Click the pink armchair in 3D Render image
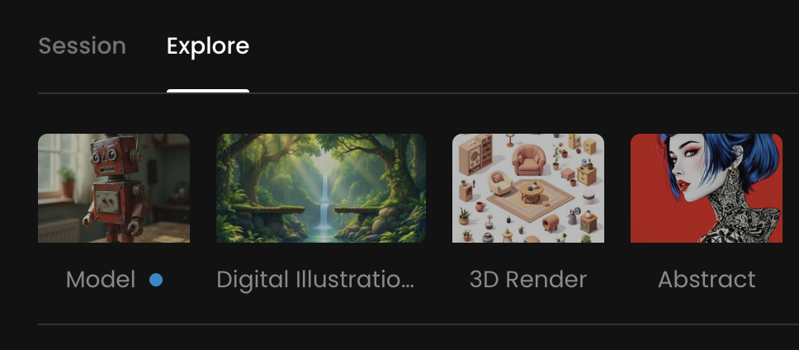The width and height of the screenshot is (799, 350). pyautogui.click(x=528, y=160)
